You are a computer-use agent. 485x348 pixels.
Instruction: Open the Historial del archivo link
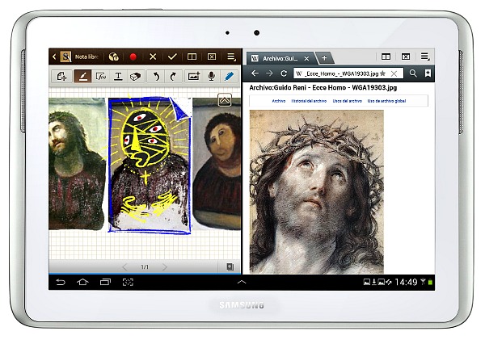click(309, 101)
